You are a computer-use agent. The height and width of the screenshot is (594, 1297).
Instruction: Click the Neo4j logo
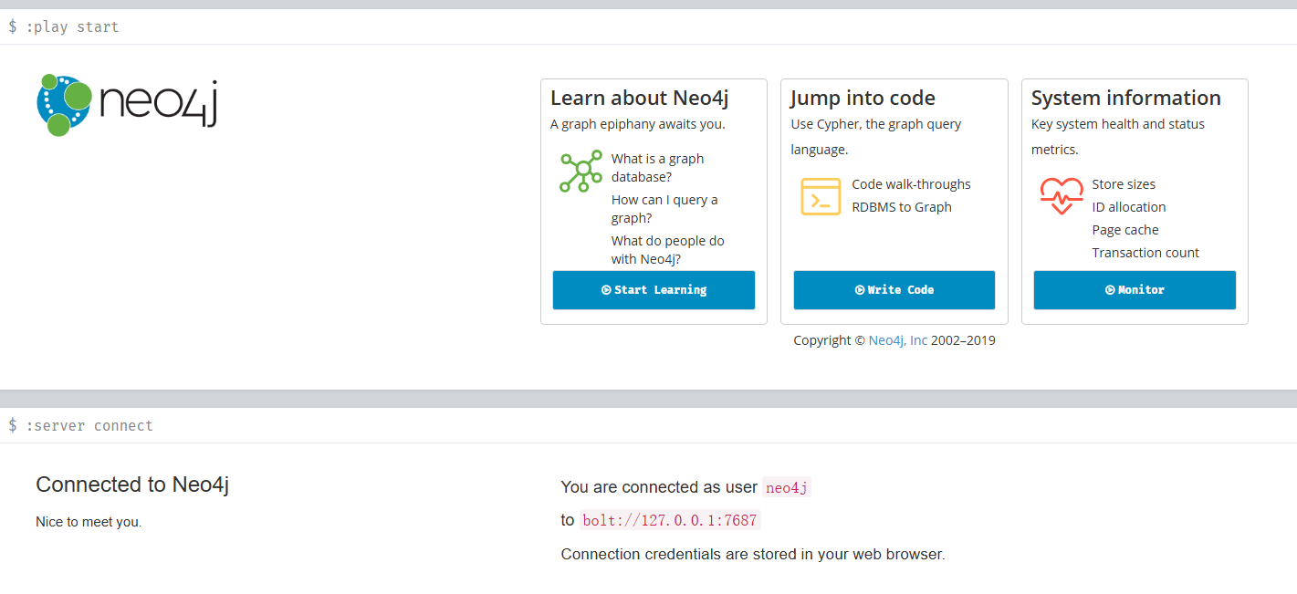click(x=127, y=104)
